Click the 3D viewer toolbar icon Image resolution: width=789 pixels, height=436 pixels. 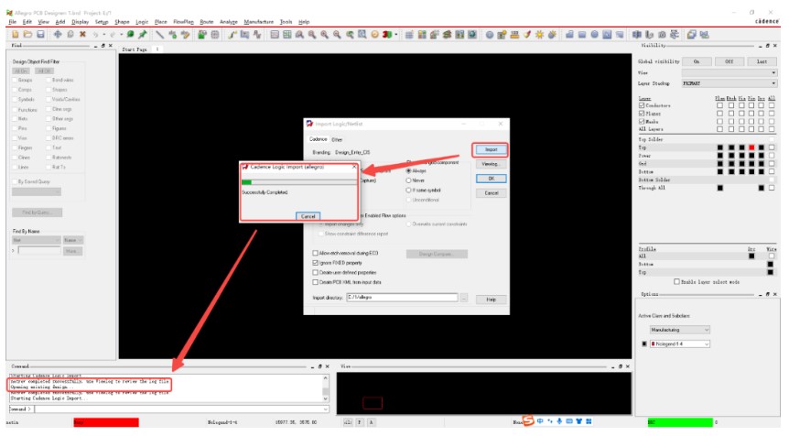[387, 34]
